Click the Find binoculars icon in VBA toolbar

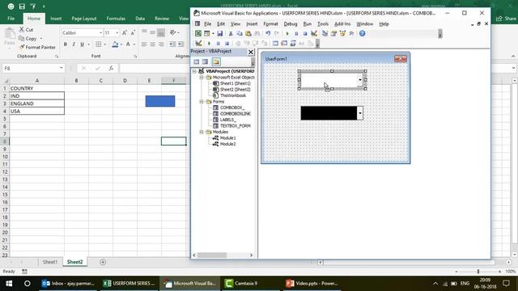pos(257,33)
